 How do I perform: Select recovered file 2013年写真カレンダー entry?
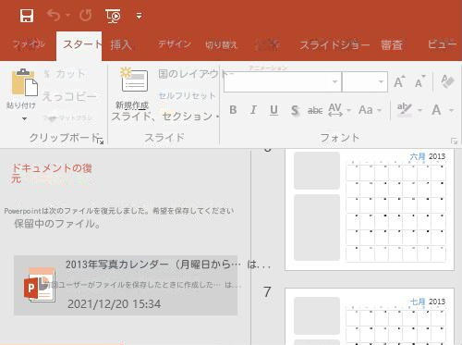pos(126,285)
